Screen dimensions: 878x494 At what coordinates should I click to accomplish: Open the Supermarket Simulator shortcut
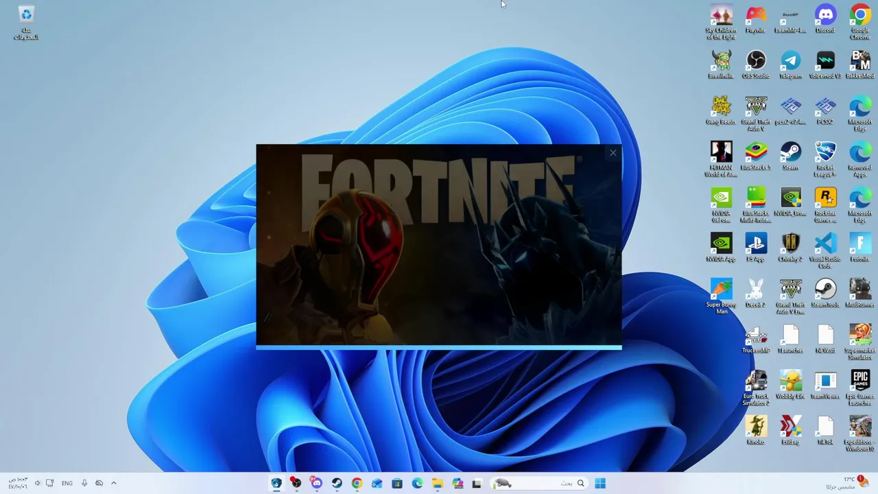tap(860, 342)
